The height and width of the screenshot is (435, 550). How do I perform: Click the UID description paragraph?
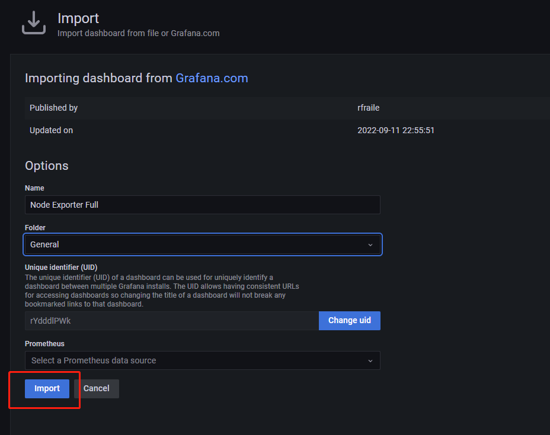pyautogui.click(x=164, y=291)
